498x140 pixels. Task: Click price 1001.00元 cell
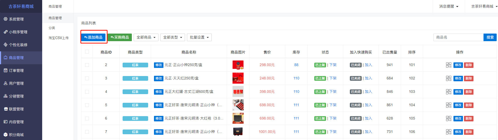click(x=267, y=132)
